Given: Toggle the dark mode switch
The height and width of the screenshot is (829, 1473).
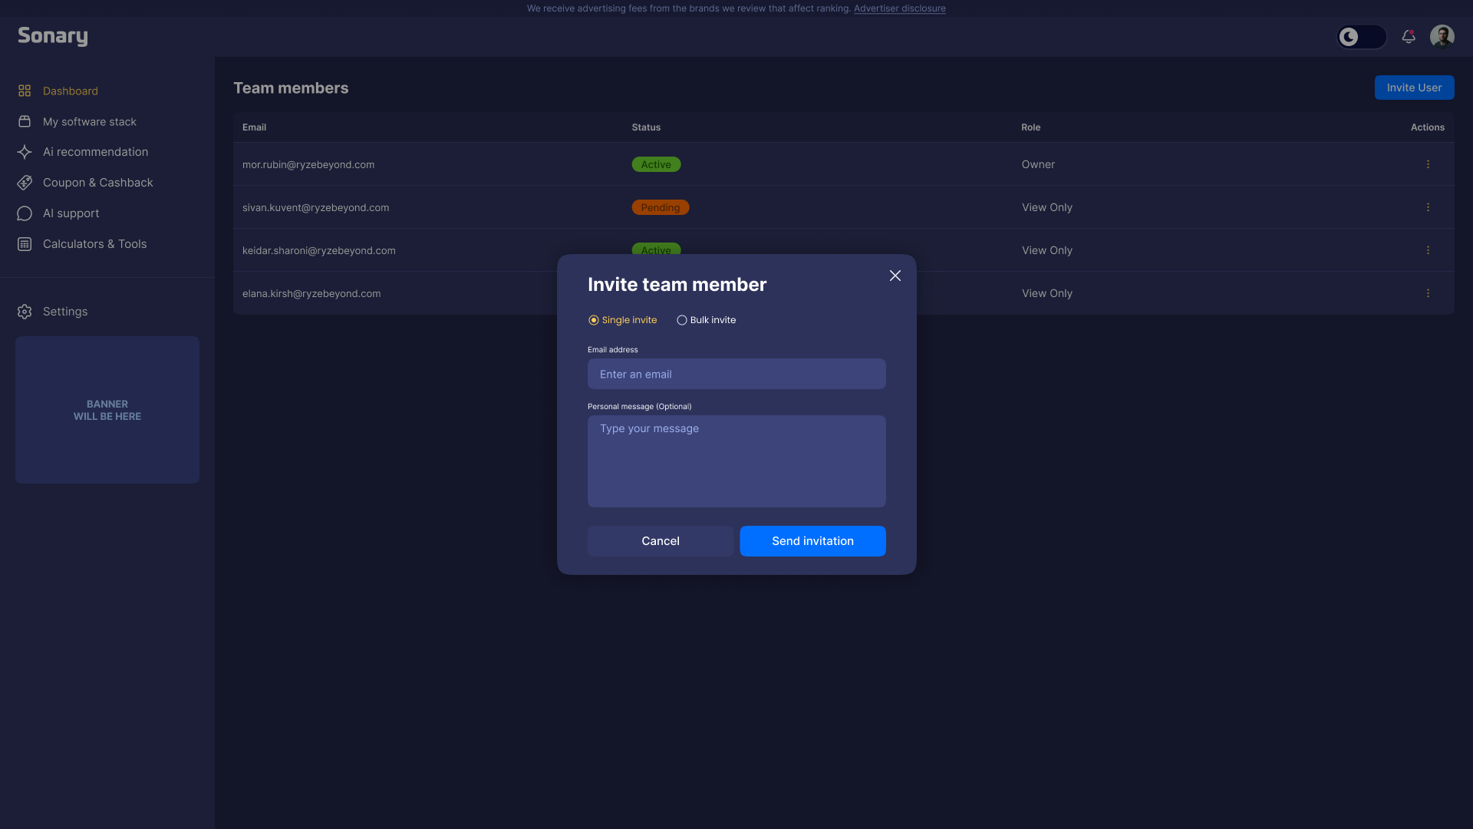Looking at the screenshot, I should click(1362, 36).
